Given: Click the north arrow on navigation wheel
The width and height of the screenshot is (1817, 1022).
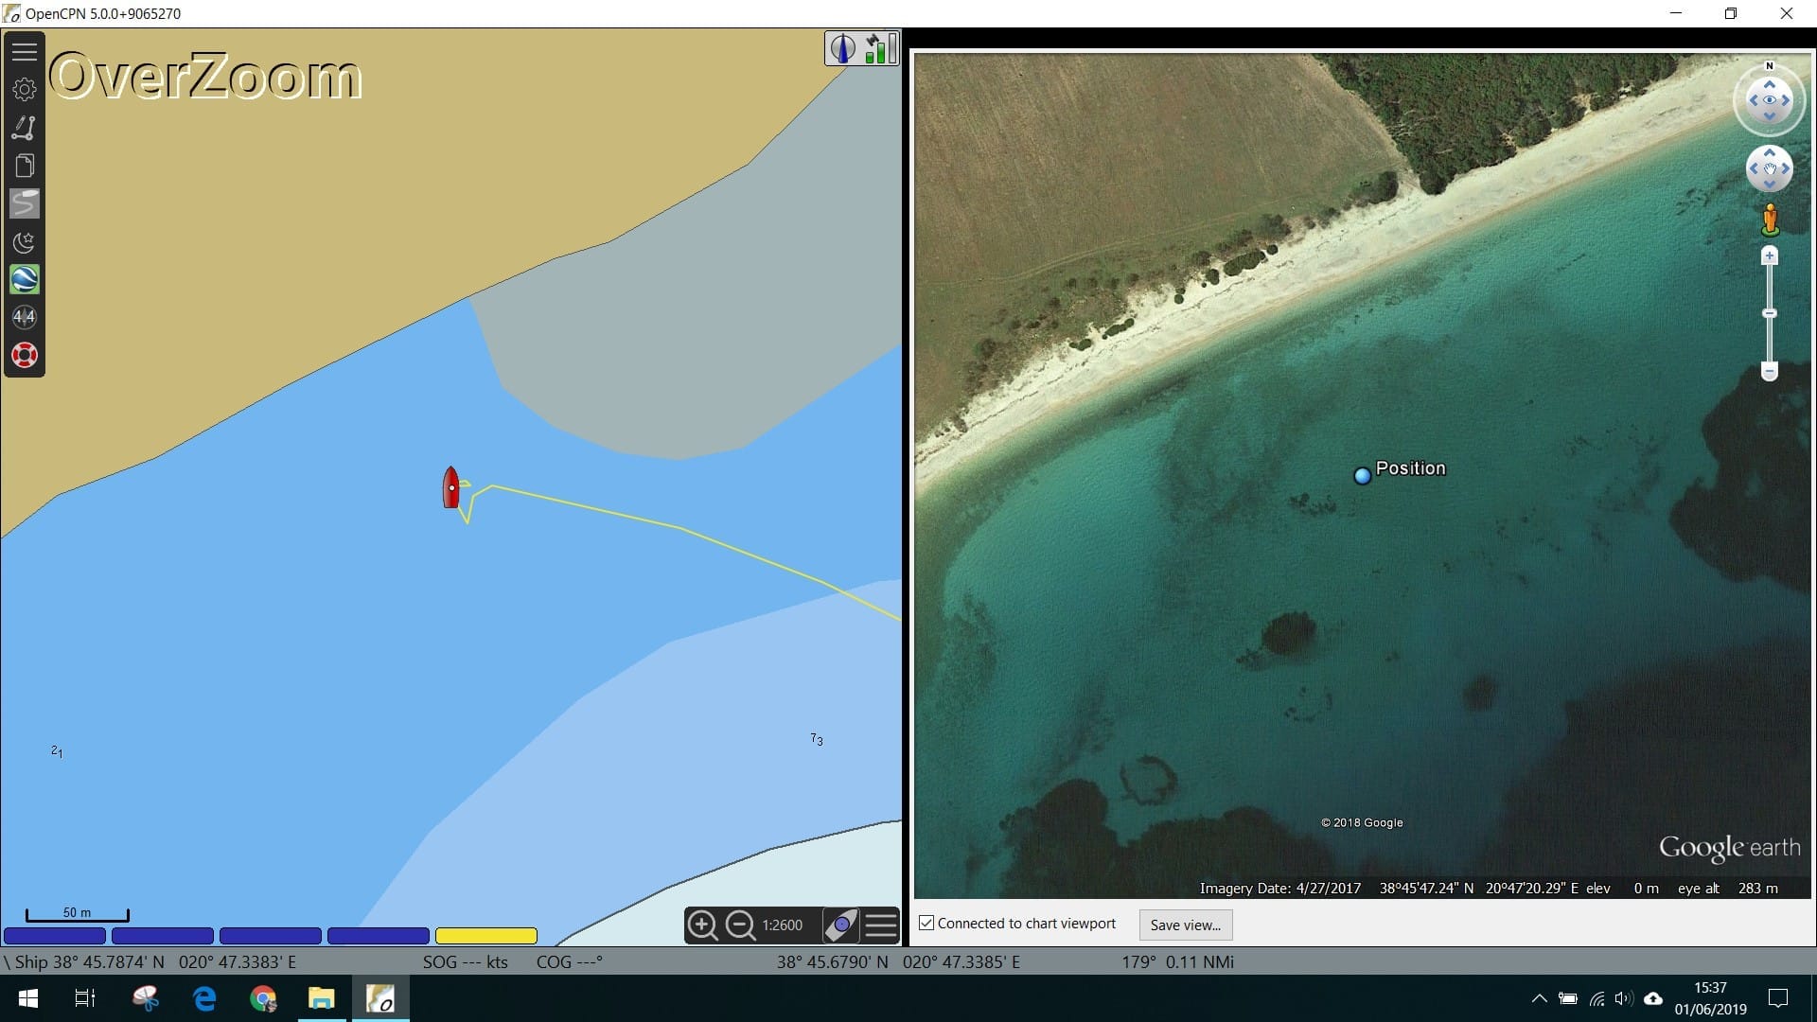Looking at the screenshot, I should [x=1769, y=66].
